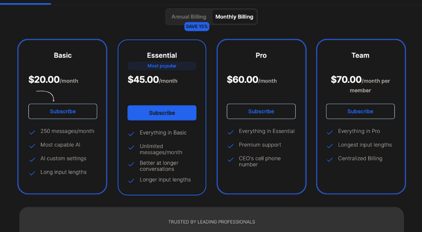Viewport: 422px width, 232px height.
Task: Click checkmark next to Premium support
Action: (230, 146)
